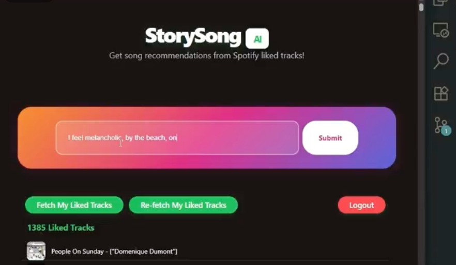Viewport: 456px width, 265px height.
Task: Re-fetch My Liked Tracks
Action: point(183,205)
